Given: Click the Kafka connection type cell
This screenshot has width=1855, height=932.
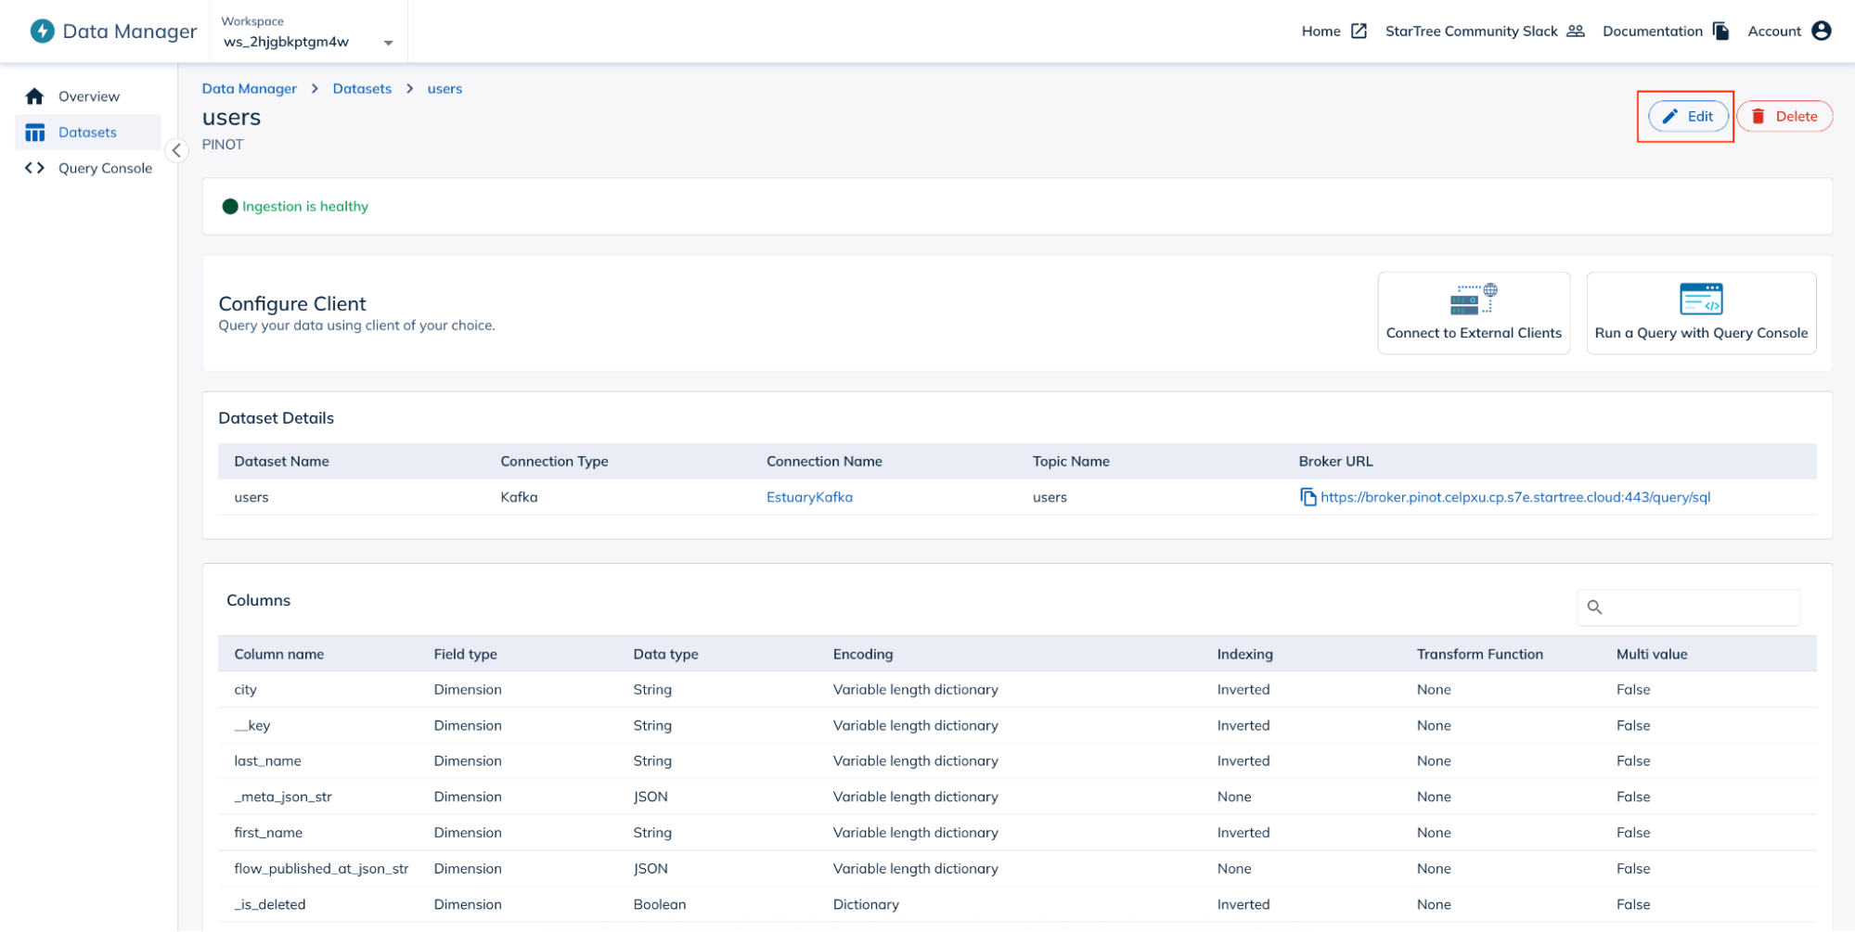Looking at the screenshot, I should (x=519, y=497).
